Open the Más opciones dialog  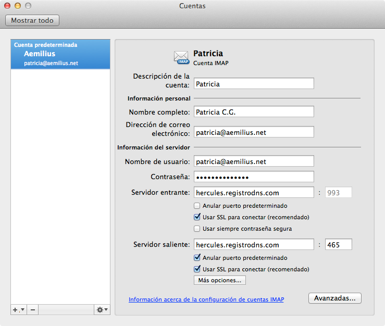point(220,280)
